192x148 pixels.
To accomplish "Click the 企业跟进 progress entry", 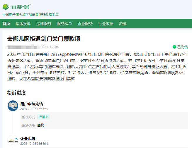I will [28, 139].
